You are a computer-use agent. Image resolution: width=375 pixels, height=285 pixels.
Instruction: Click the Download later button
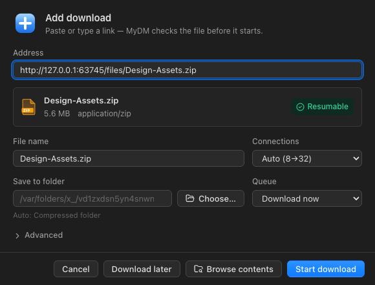(x=142, y=269)
